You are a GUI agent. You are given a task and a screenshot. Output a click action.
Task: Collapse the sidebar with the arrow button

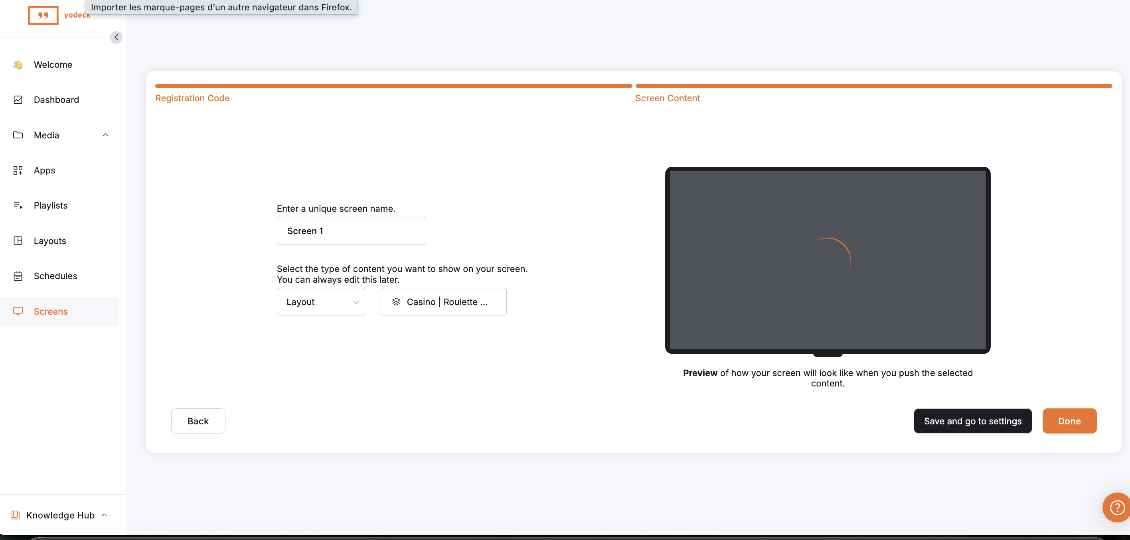click(116, 37)
